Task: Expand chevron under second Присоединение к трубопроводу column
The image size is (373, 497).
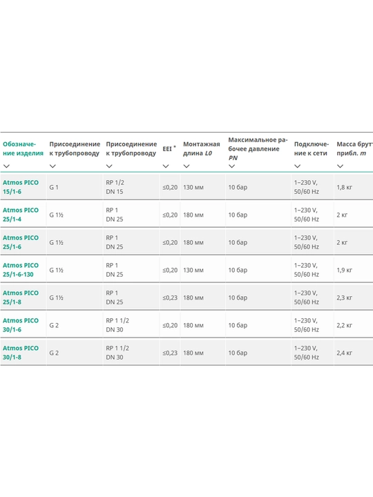Action: [109, 166]
